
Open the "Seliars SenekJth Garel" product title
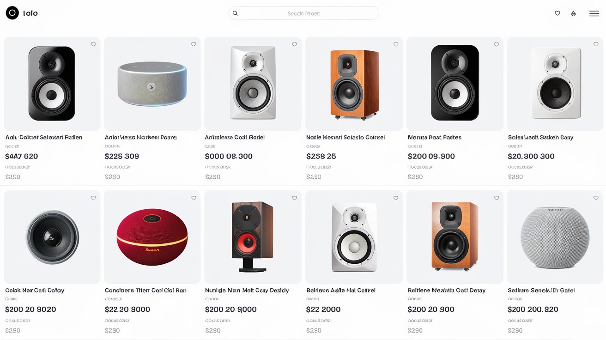click(541, 290)
